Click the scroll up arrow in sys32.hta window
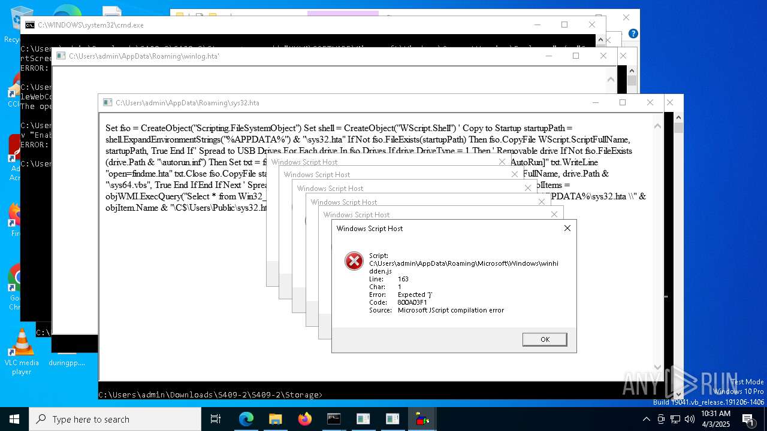767x431 pixels. click(657, 126)
